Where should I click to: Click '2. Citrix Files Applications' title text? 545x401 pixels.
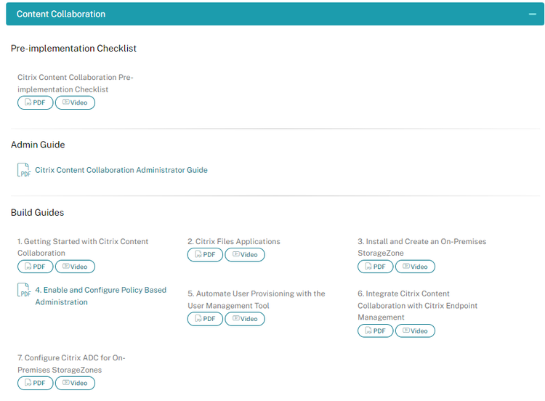pyautogui.click(x=234, y=241)
